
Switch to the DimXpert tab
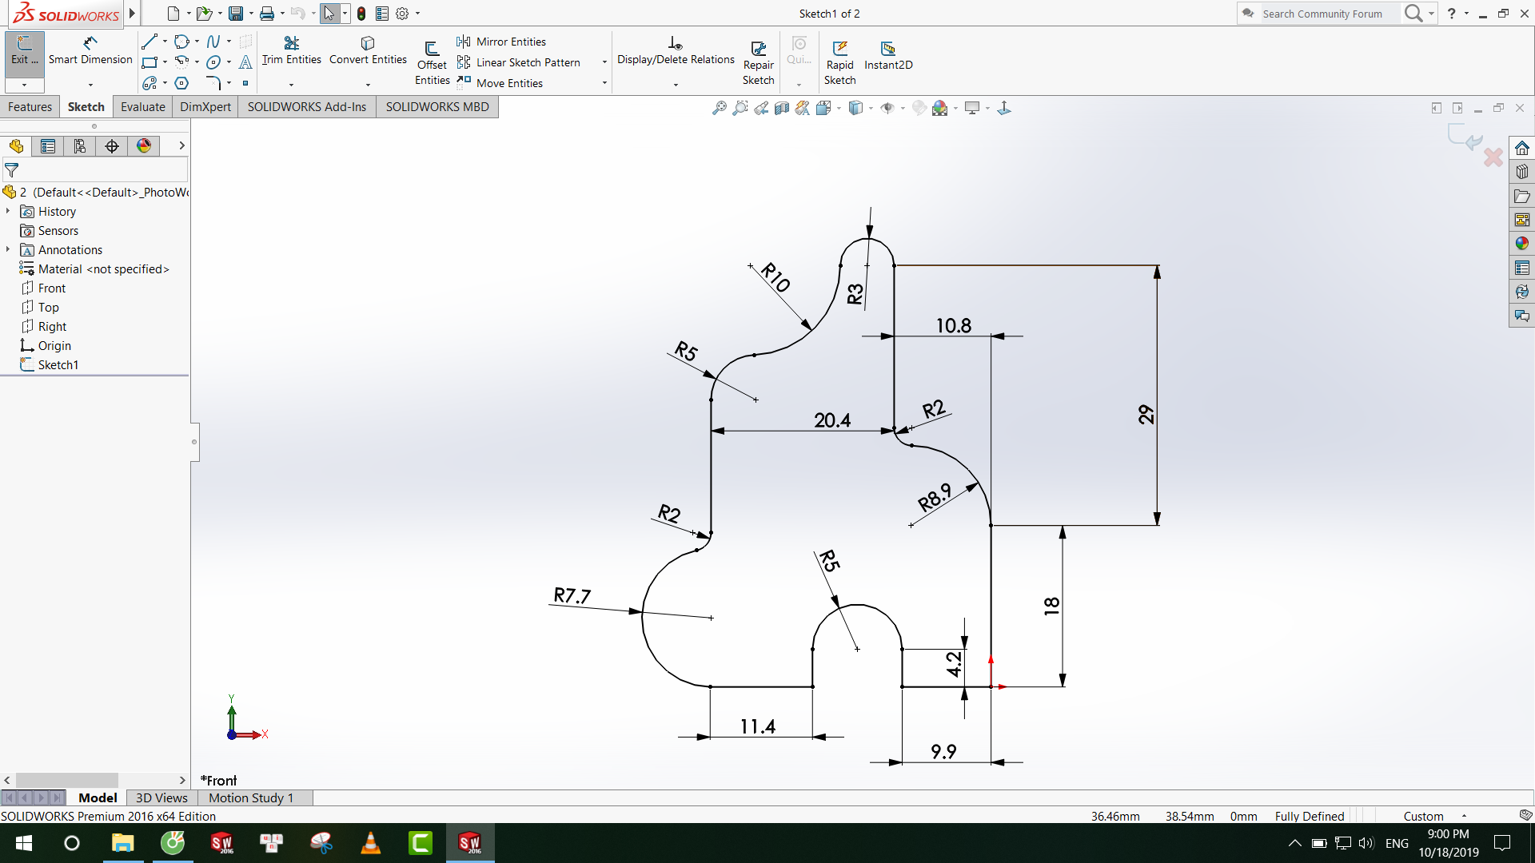point(205,107)
